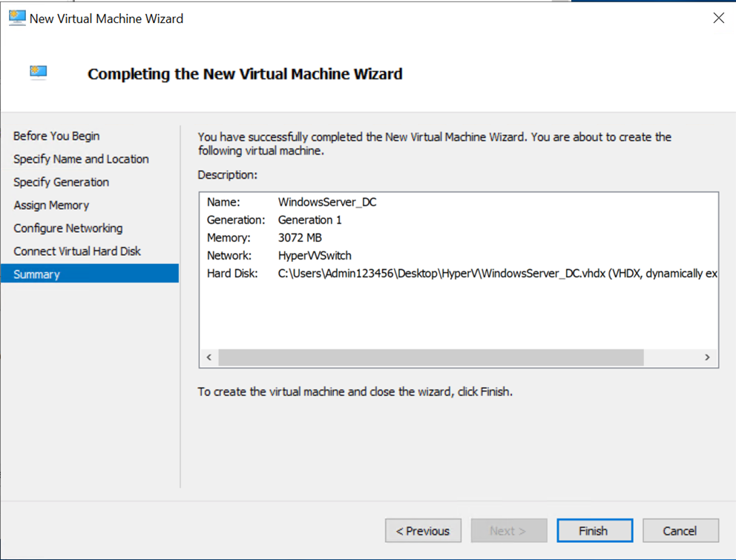Select the Before You Begin step
Viewport: 736px width, 560px height.
[56, 136]
